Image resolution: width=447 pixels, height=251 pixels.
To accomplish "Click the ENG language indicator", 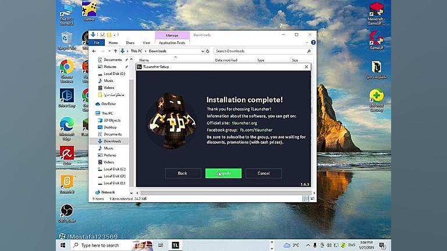I will point(352,245).
